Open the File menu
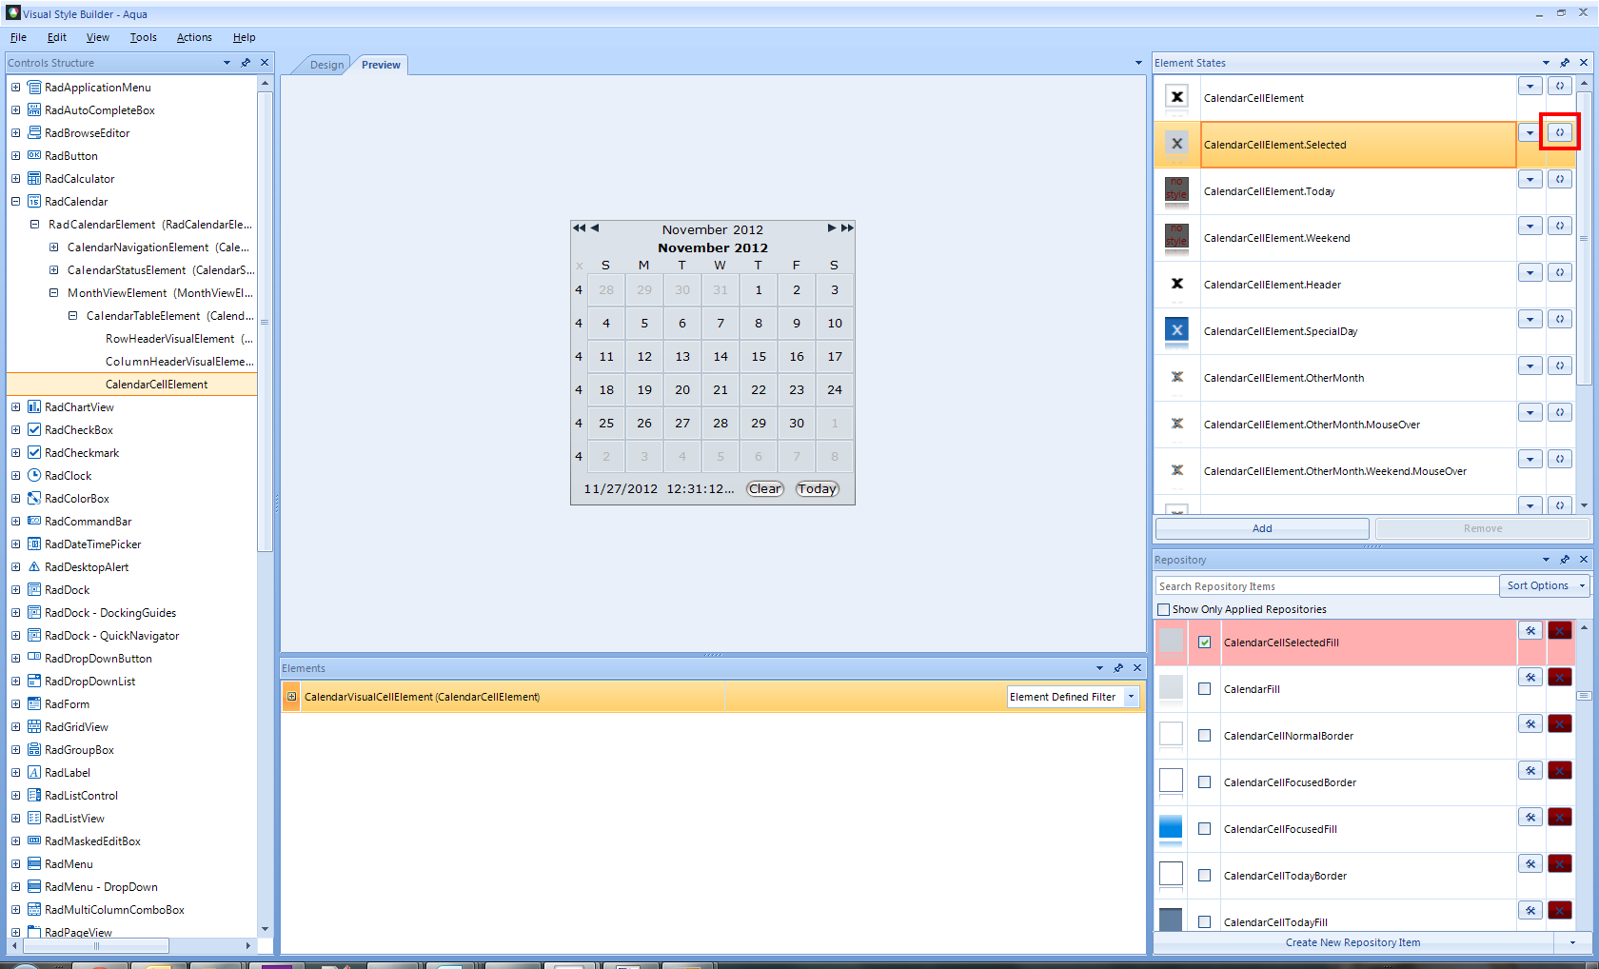The height and width of the screenshot is (969, 1599). point(18,37)
